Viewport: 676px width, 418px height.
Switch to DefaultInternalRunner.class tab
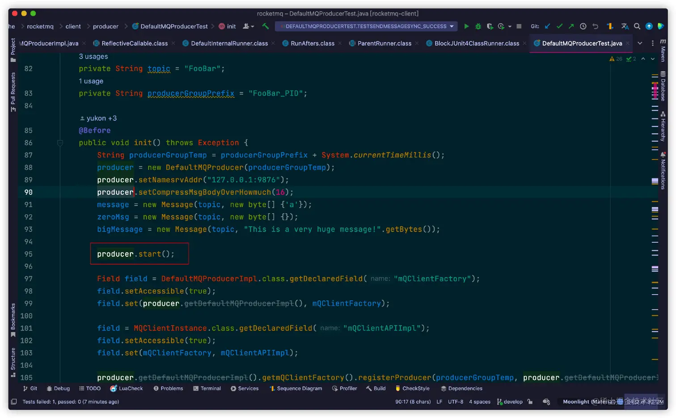(225, 43)
